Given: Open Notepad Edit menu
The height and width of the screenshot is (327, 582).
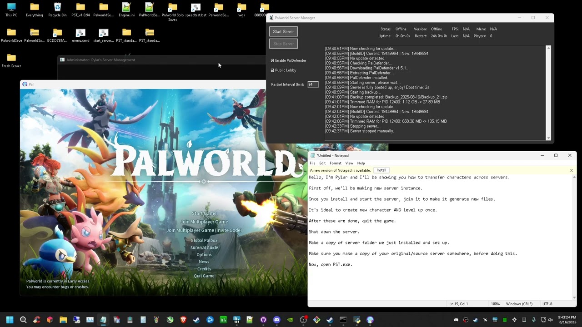Looking at the screenshot, I should pyautogui.click(x=322, y=163).
